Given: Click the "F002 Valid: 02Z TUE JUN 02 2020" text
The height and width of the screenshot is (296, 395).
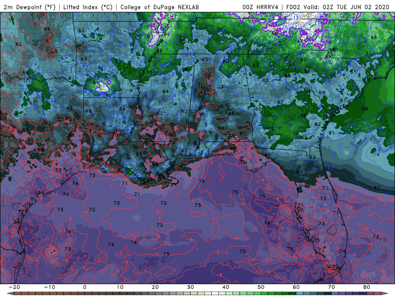Looking at the screenshot, I should point(338,7).
